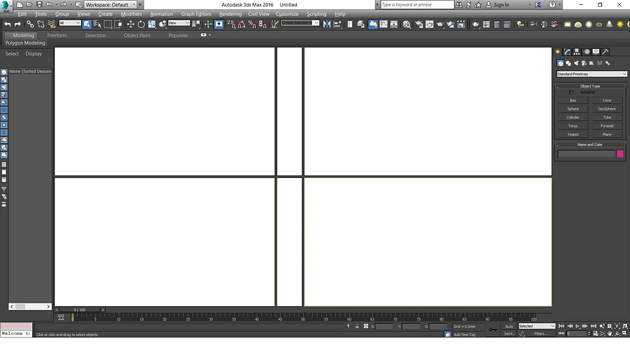The height and width of the screenshot is (354, 630).
Task: Open the Schematic View
Action: (394, 25)
